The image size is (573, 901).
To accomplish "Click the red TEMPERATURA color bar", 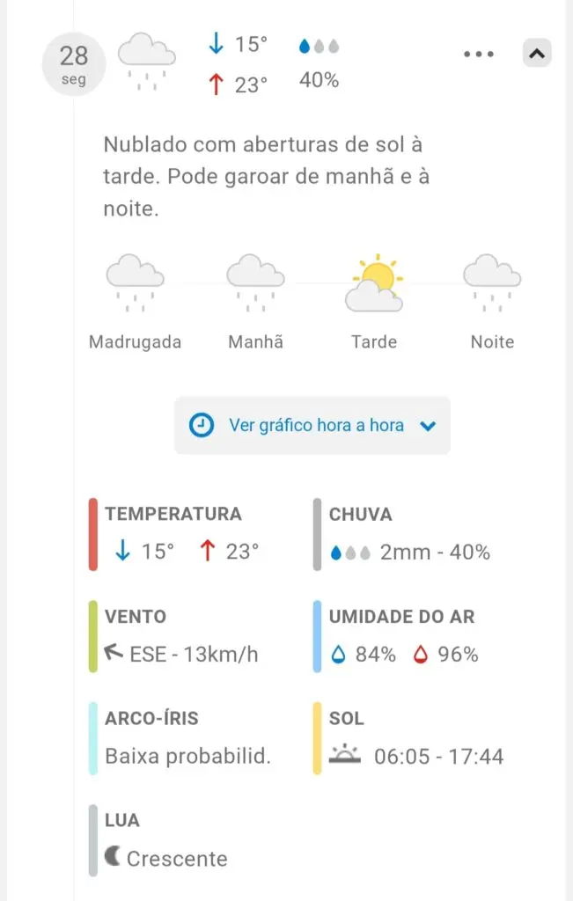I will (x=93, y=534).
